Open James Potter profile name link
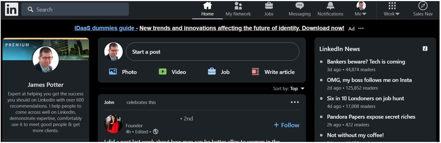This screenshot has height=143, width=441. (46, 85)
